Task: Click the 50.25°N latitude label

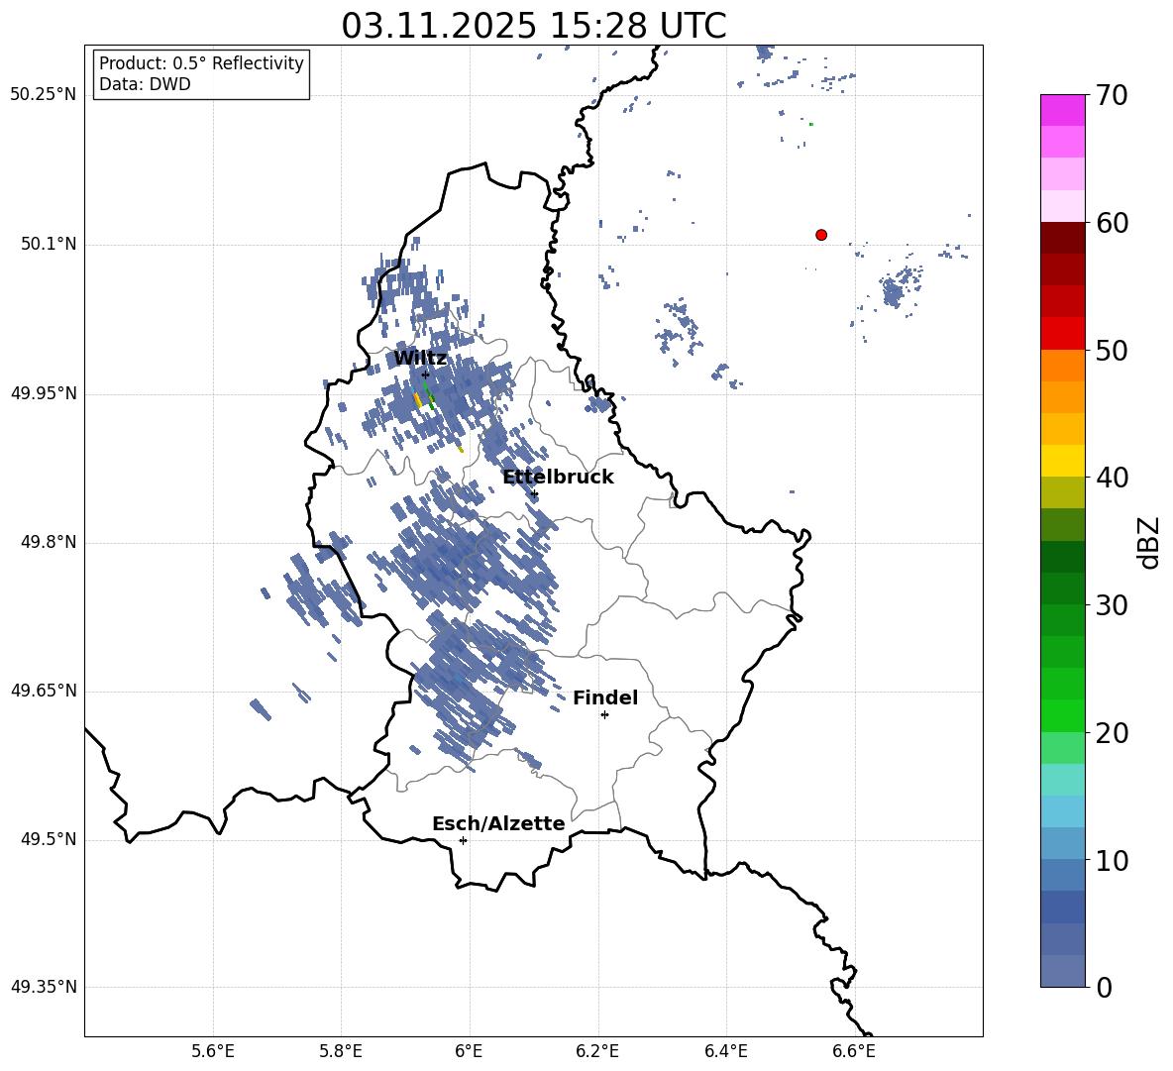Action: pos(44,95)
